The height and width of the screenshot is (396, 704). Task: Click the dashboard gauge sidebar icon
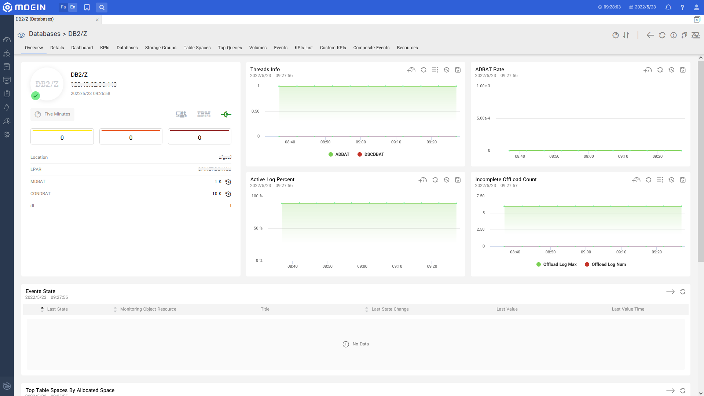click(x=7, y=40)
